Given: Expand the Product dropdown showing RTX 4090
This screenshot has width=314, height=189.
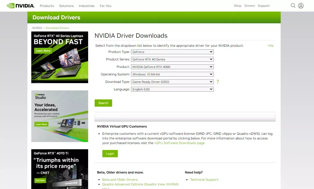Looking at the screenshot, I should coord(172,67).
